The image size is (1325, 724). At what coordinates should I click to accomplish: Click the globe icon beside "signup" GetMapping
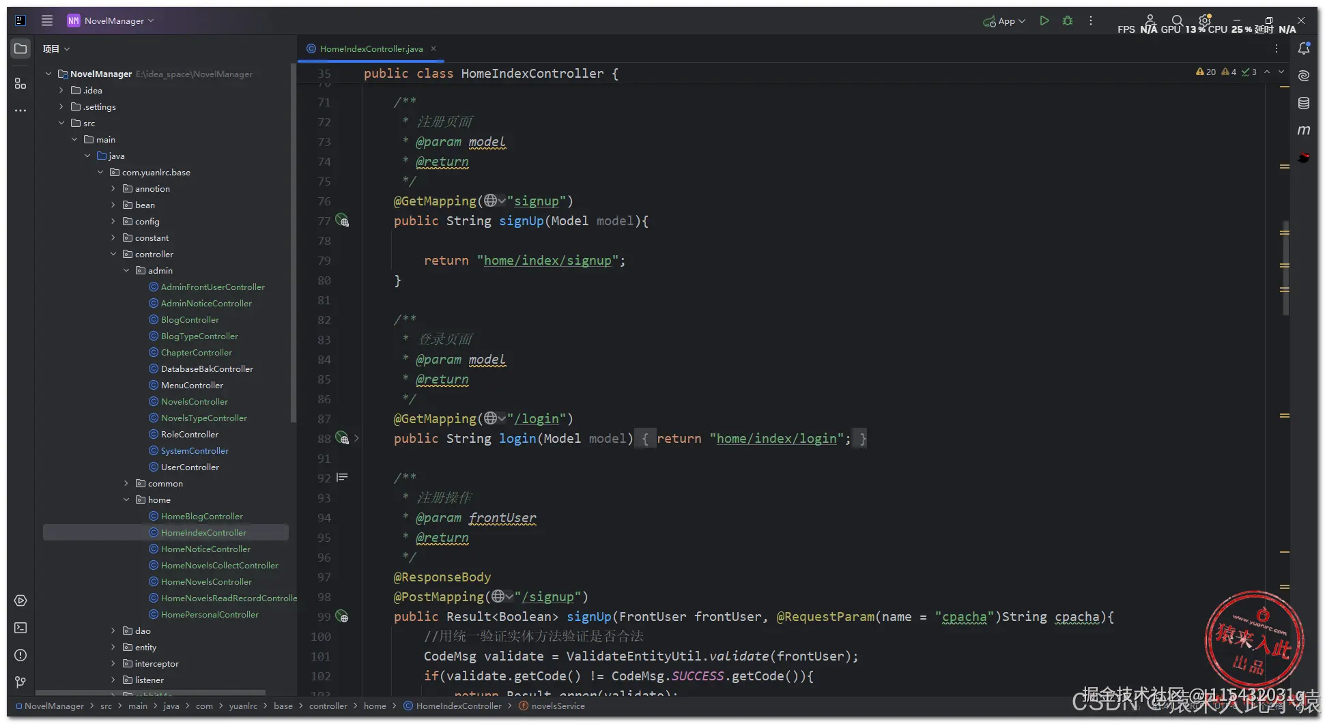[x=491, y=201]
